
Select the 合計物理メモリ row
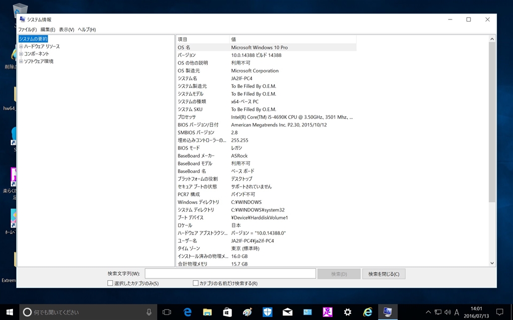click(x=266, y=264)
